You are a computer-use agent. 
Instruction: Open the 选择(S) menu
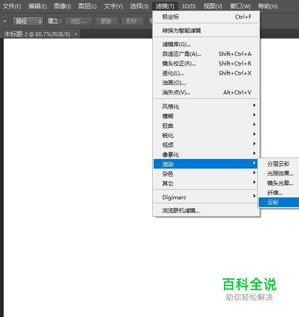(x=139, y=6)
